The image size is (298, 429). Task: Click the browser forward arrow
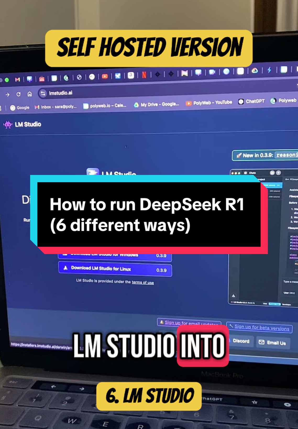(x=8, y=95)
